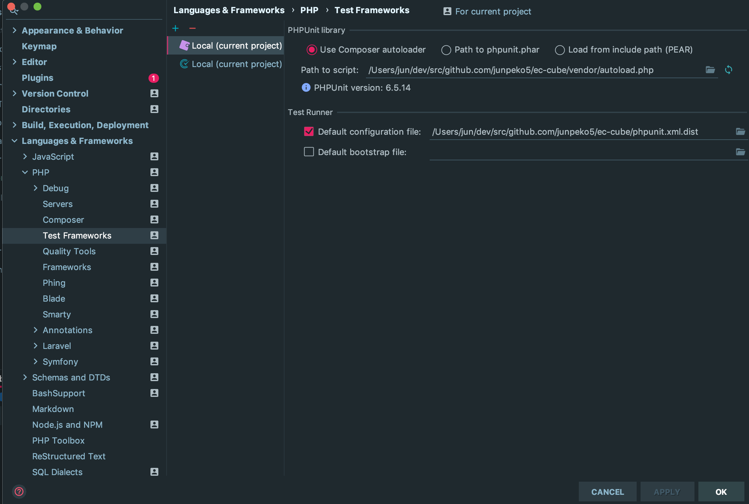Click the plus icon to add framework

pos(175,29)
